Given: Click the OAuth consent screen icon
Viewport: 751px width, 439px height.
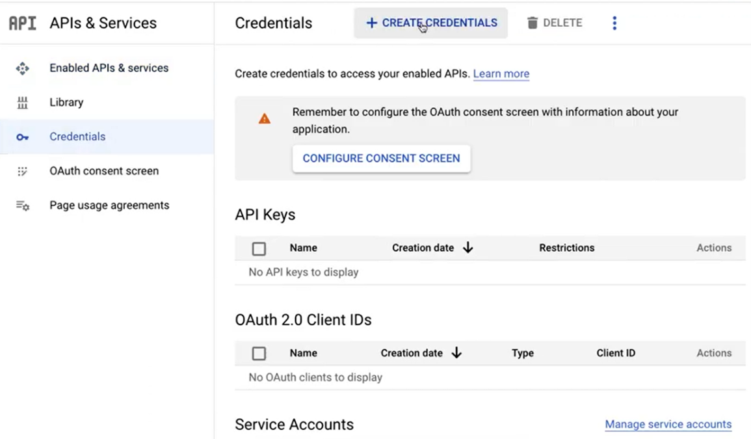Looking at the screenshot, I should tap(23, 172).
